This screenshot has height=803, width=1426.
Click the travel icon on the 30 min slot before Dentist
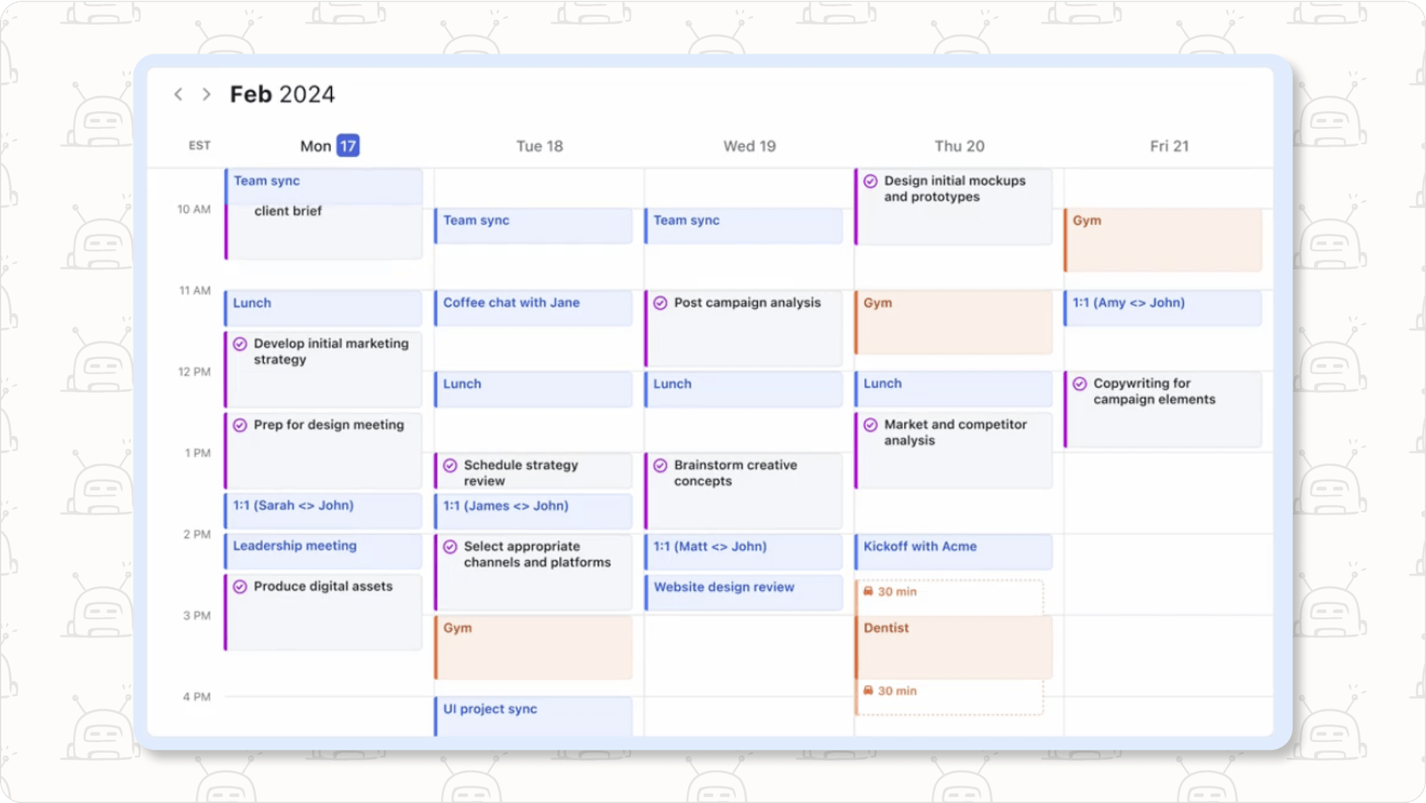869,592
